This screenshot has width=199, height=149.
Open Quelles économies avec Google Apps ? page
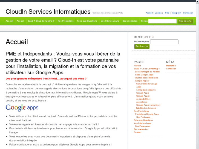pyautogui.click(x=146, y=79)
